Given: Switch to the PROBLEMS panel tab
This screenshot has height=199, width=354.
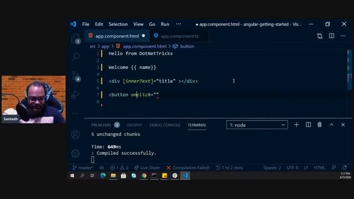Looking at the screenshot, I should tap(101, 125).
